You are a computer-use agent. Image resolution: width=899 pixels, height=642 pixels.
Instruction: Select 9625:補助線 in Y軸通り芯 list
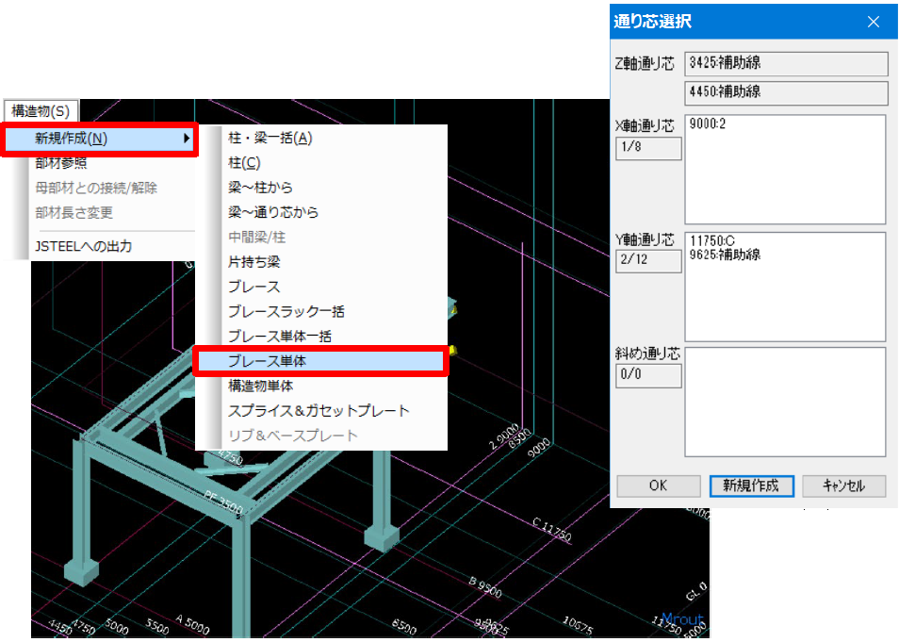[725, 255]
